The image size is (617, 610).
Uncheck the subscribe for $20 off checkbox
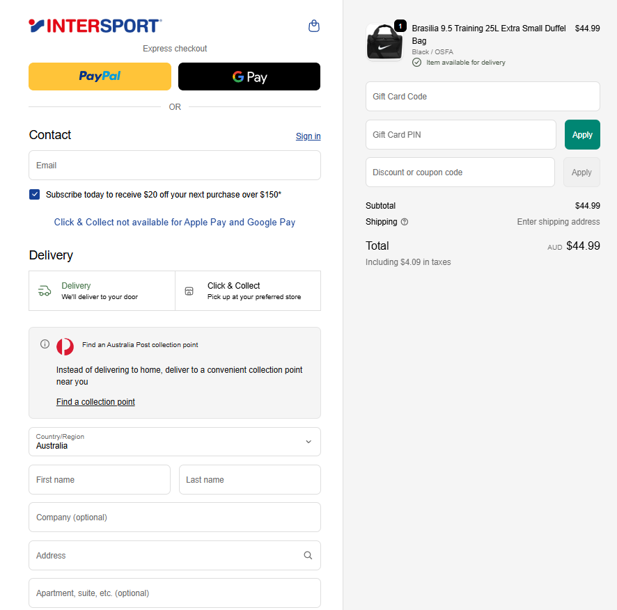tap(35, 195)
